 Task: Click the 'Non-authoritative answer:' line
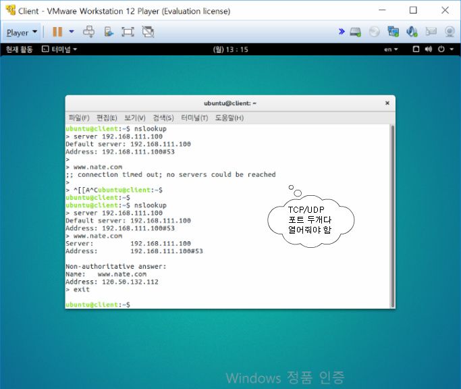(x=116, y=266)
